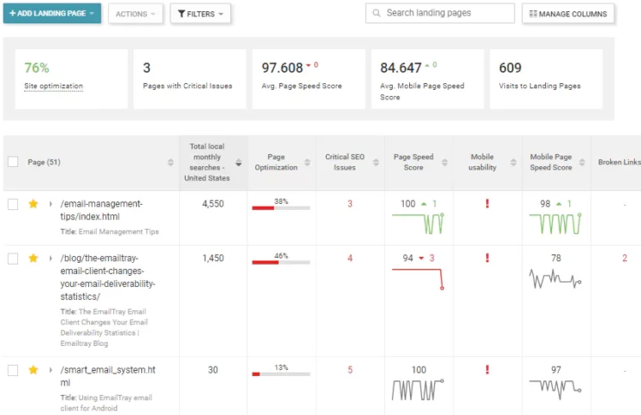Open the Site optimization link

tap(54, 86)
